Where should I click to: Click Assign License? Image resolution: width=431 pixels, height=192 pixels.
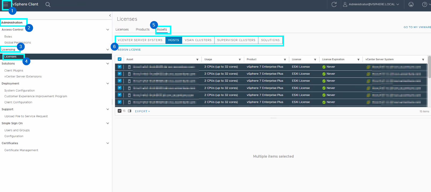point(129,50)
